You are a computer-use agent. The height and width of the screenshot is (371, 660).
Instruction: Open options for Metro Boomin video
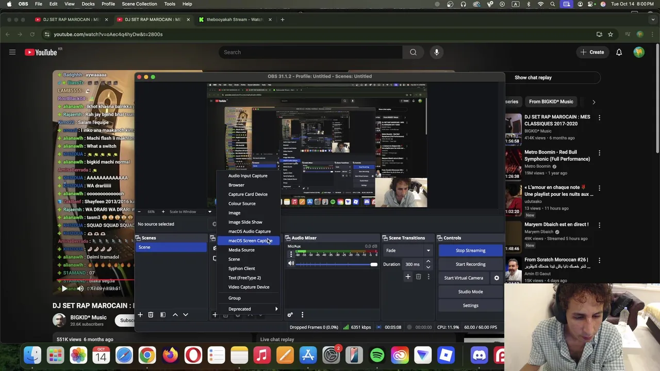599,153
